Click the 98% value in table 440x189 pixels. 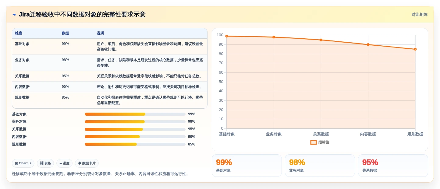point(66,60)
